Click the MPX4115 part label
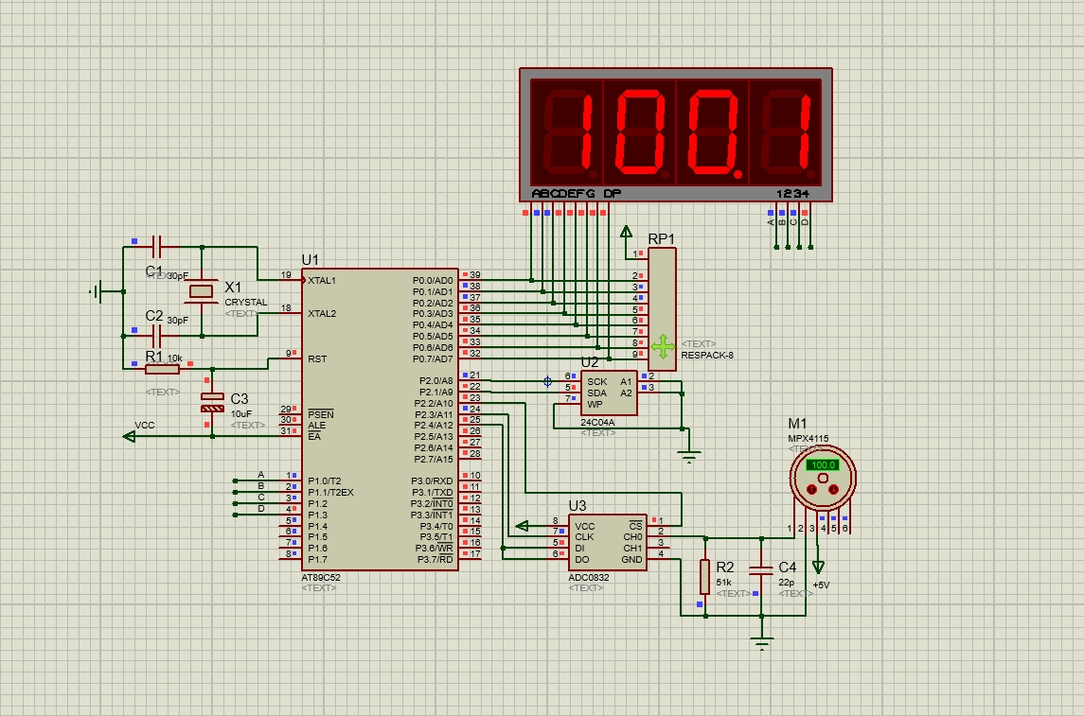This screenshot has width=1084, height=716. (809, 439)
